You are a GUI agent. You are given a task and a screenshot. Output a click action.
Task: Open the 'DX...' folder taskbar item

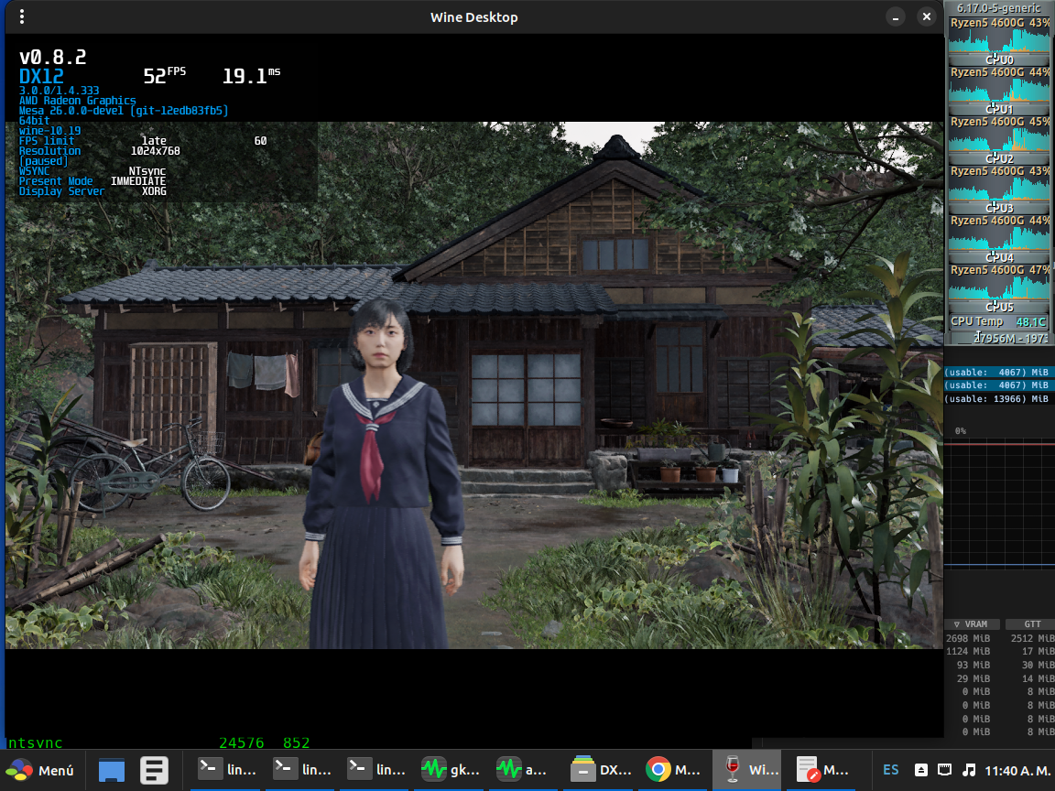point(600,769)
